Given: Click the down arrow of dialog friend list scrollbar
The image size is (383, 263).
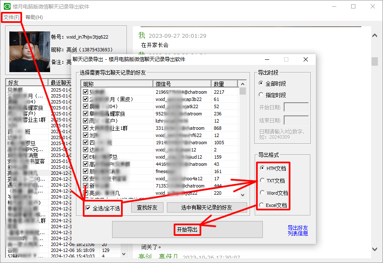Looking at the screenshot, I should (x=242, y=195).
